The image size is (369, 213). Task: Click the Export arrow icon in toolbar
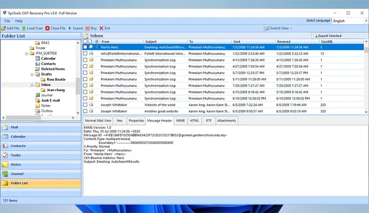pos(70,28)
